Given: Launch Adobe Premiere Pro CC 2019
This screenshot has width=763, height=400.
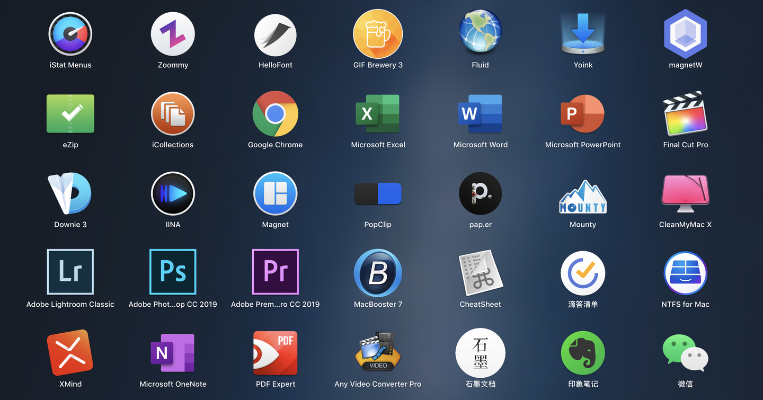Looking at the screenshot, I should pyautogui.click(x=276, y=272).
